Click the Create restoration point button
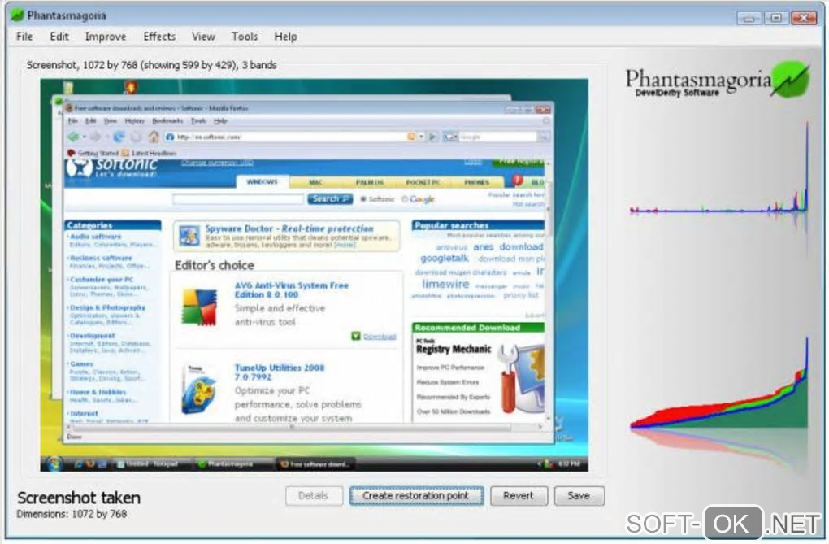Screen dimensions: 829x544 point(416,496)
